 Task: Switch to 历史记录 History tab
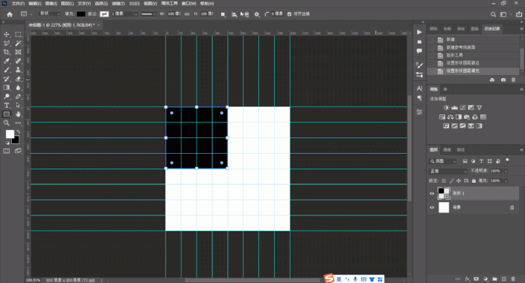pyautogui.click(x=491, y=29)
